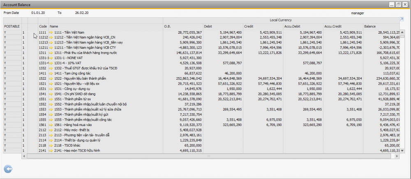The width and height of the screenshot is (411, 179).
Task: Open link arrow for 1561 Hàng hoá mua vào
Action: [x=51, y=125]
